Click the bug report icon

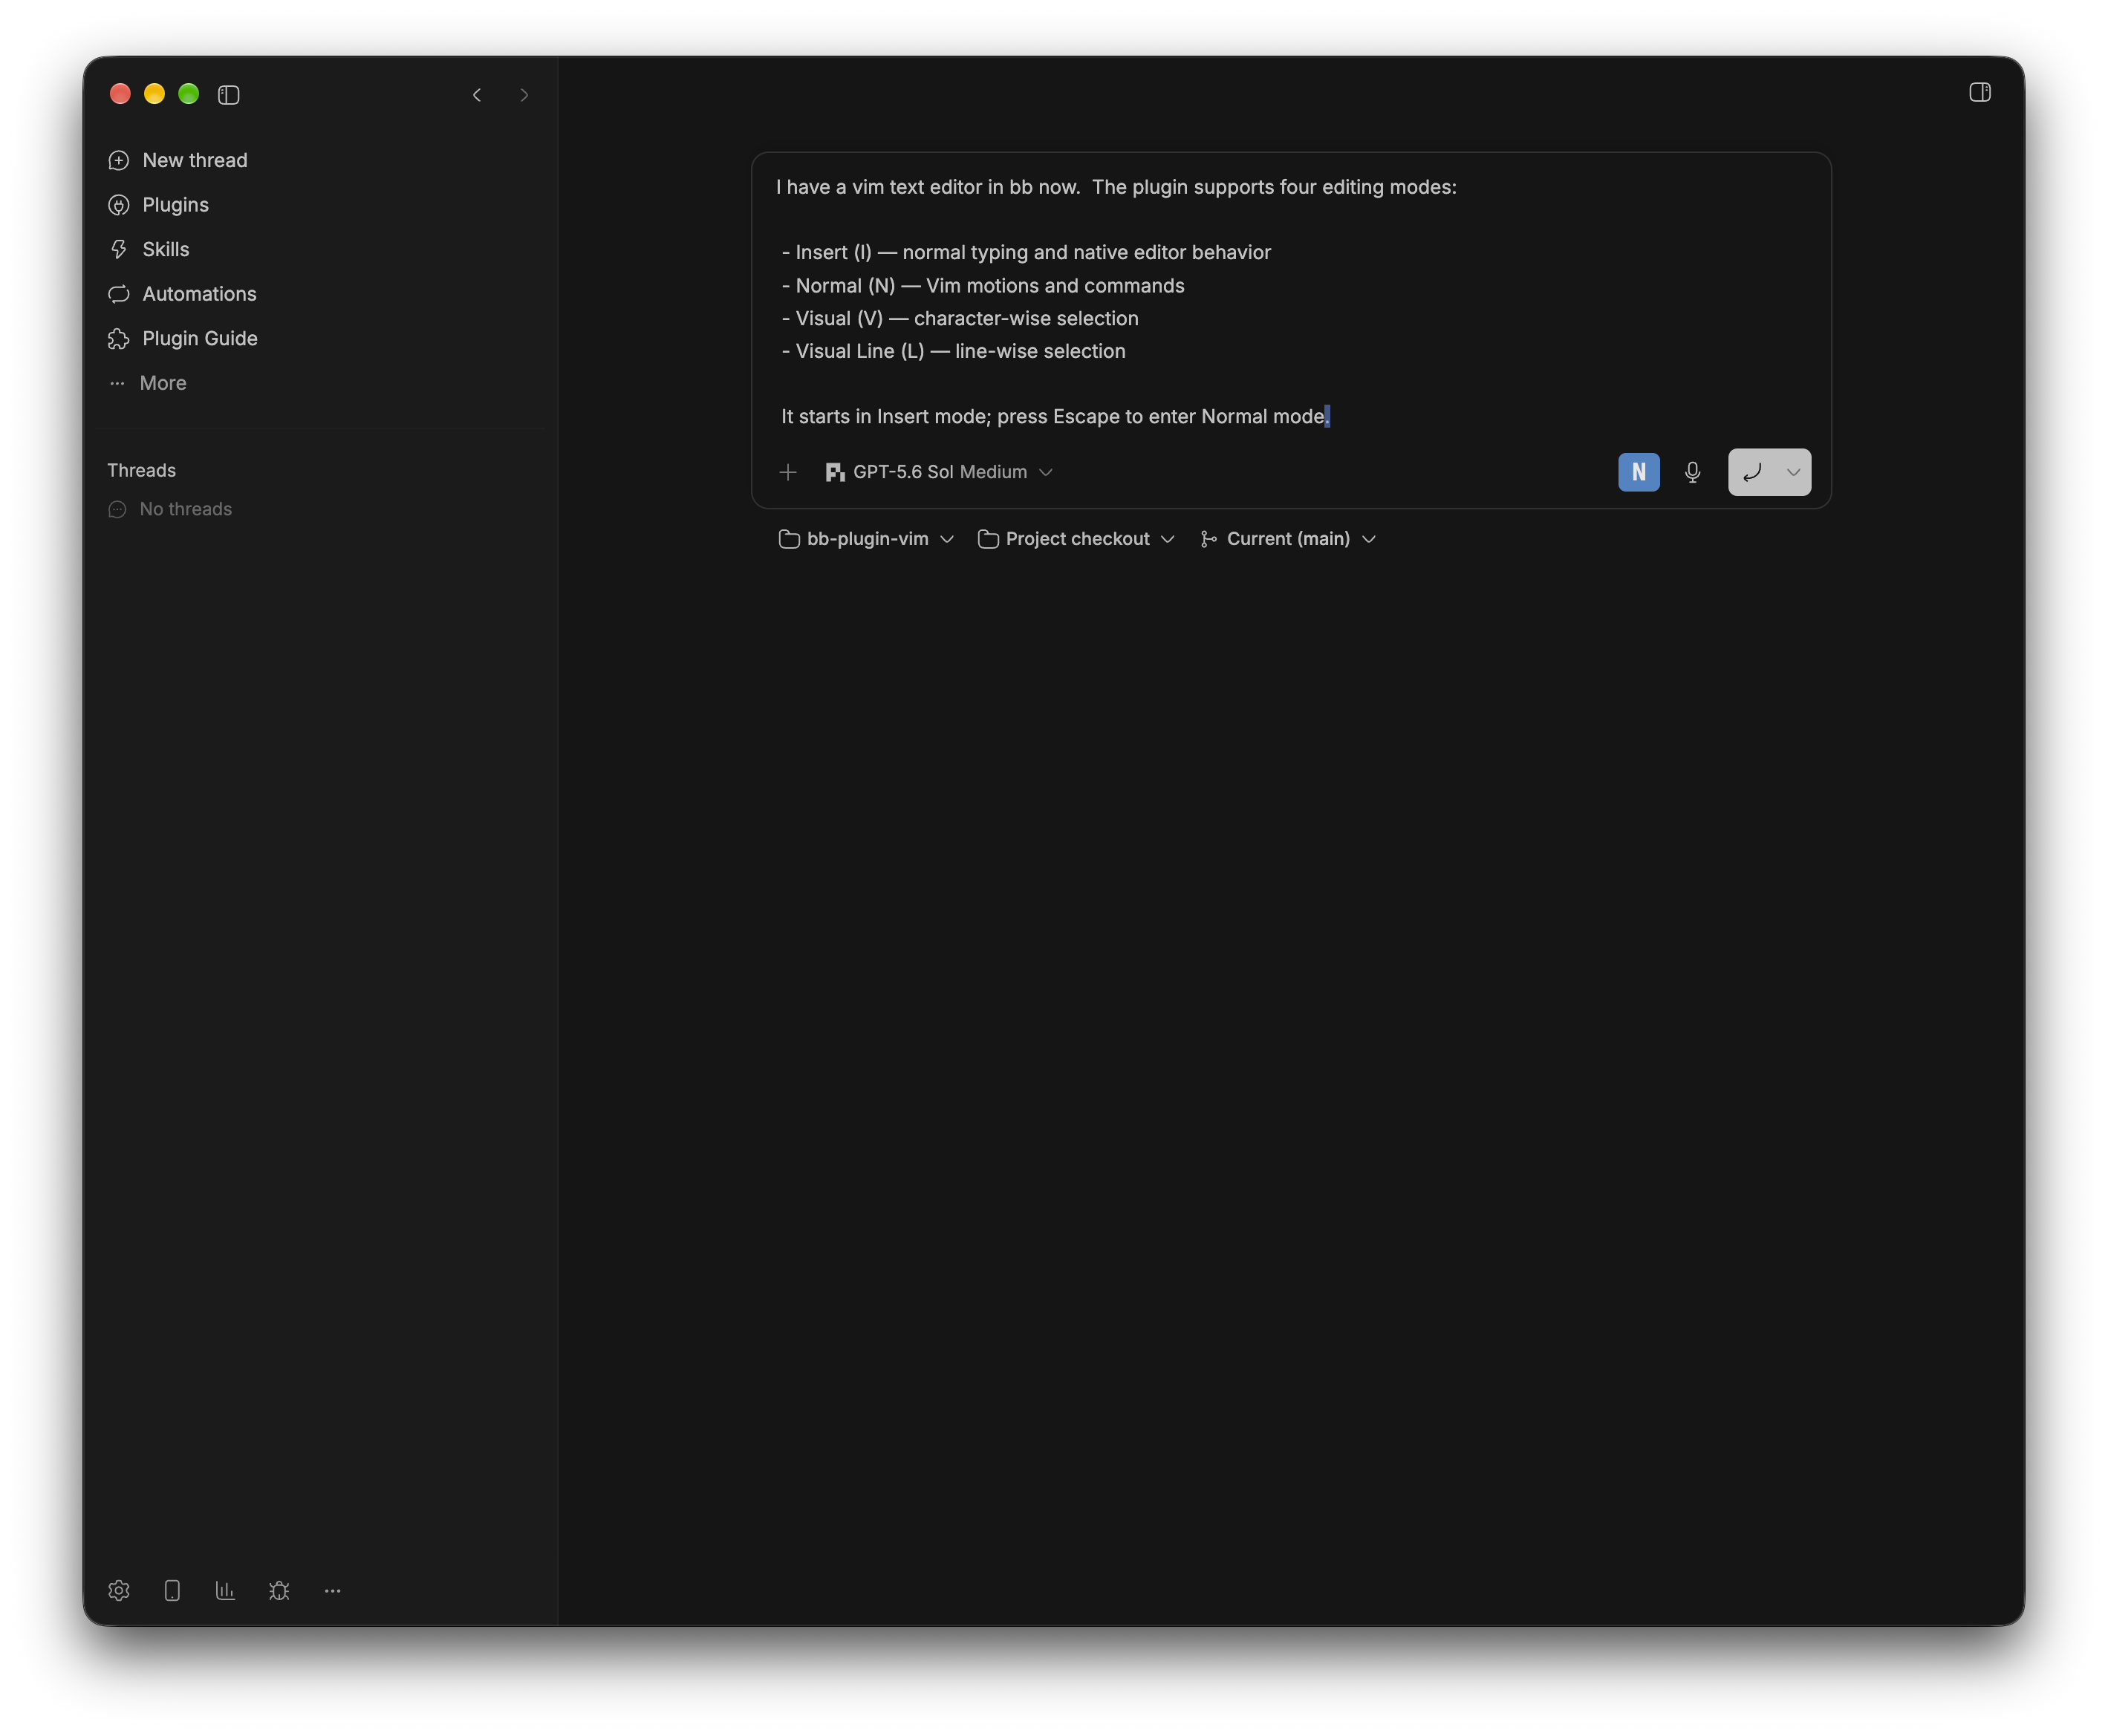click(279, 1590)
